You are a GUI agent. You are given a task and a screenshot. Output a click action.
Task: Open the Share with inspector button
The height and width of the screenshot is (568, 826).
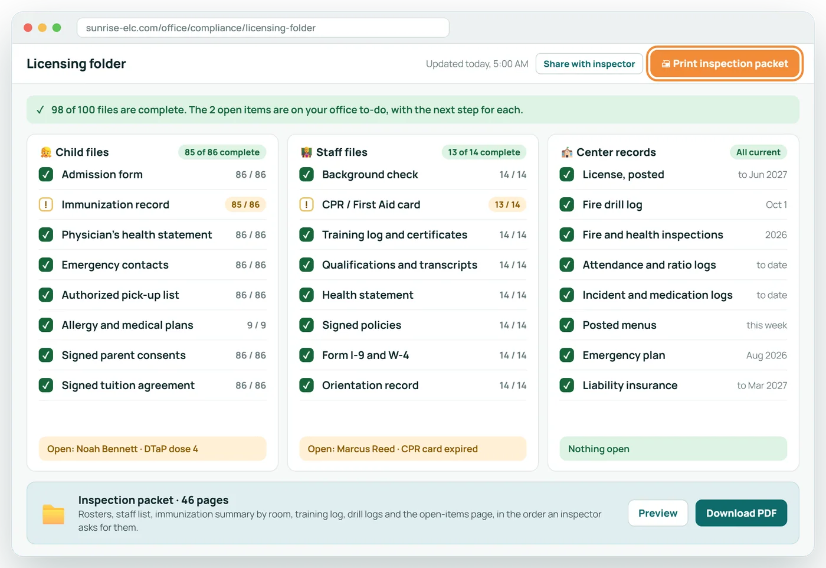(589, 64)
